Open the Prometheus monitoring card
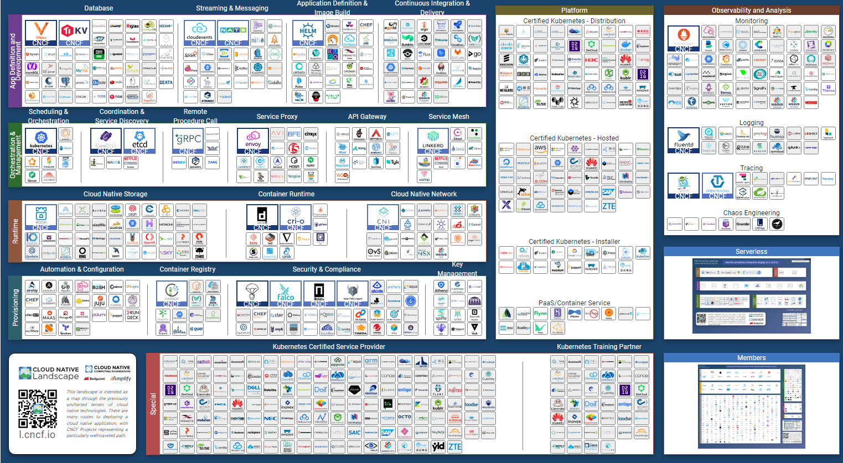843x463 pixels. 684,39
